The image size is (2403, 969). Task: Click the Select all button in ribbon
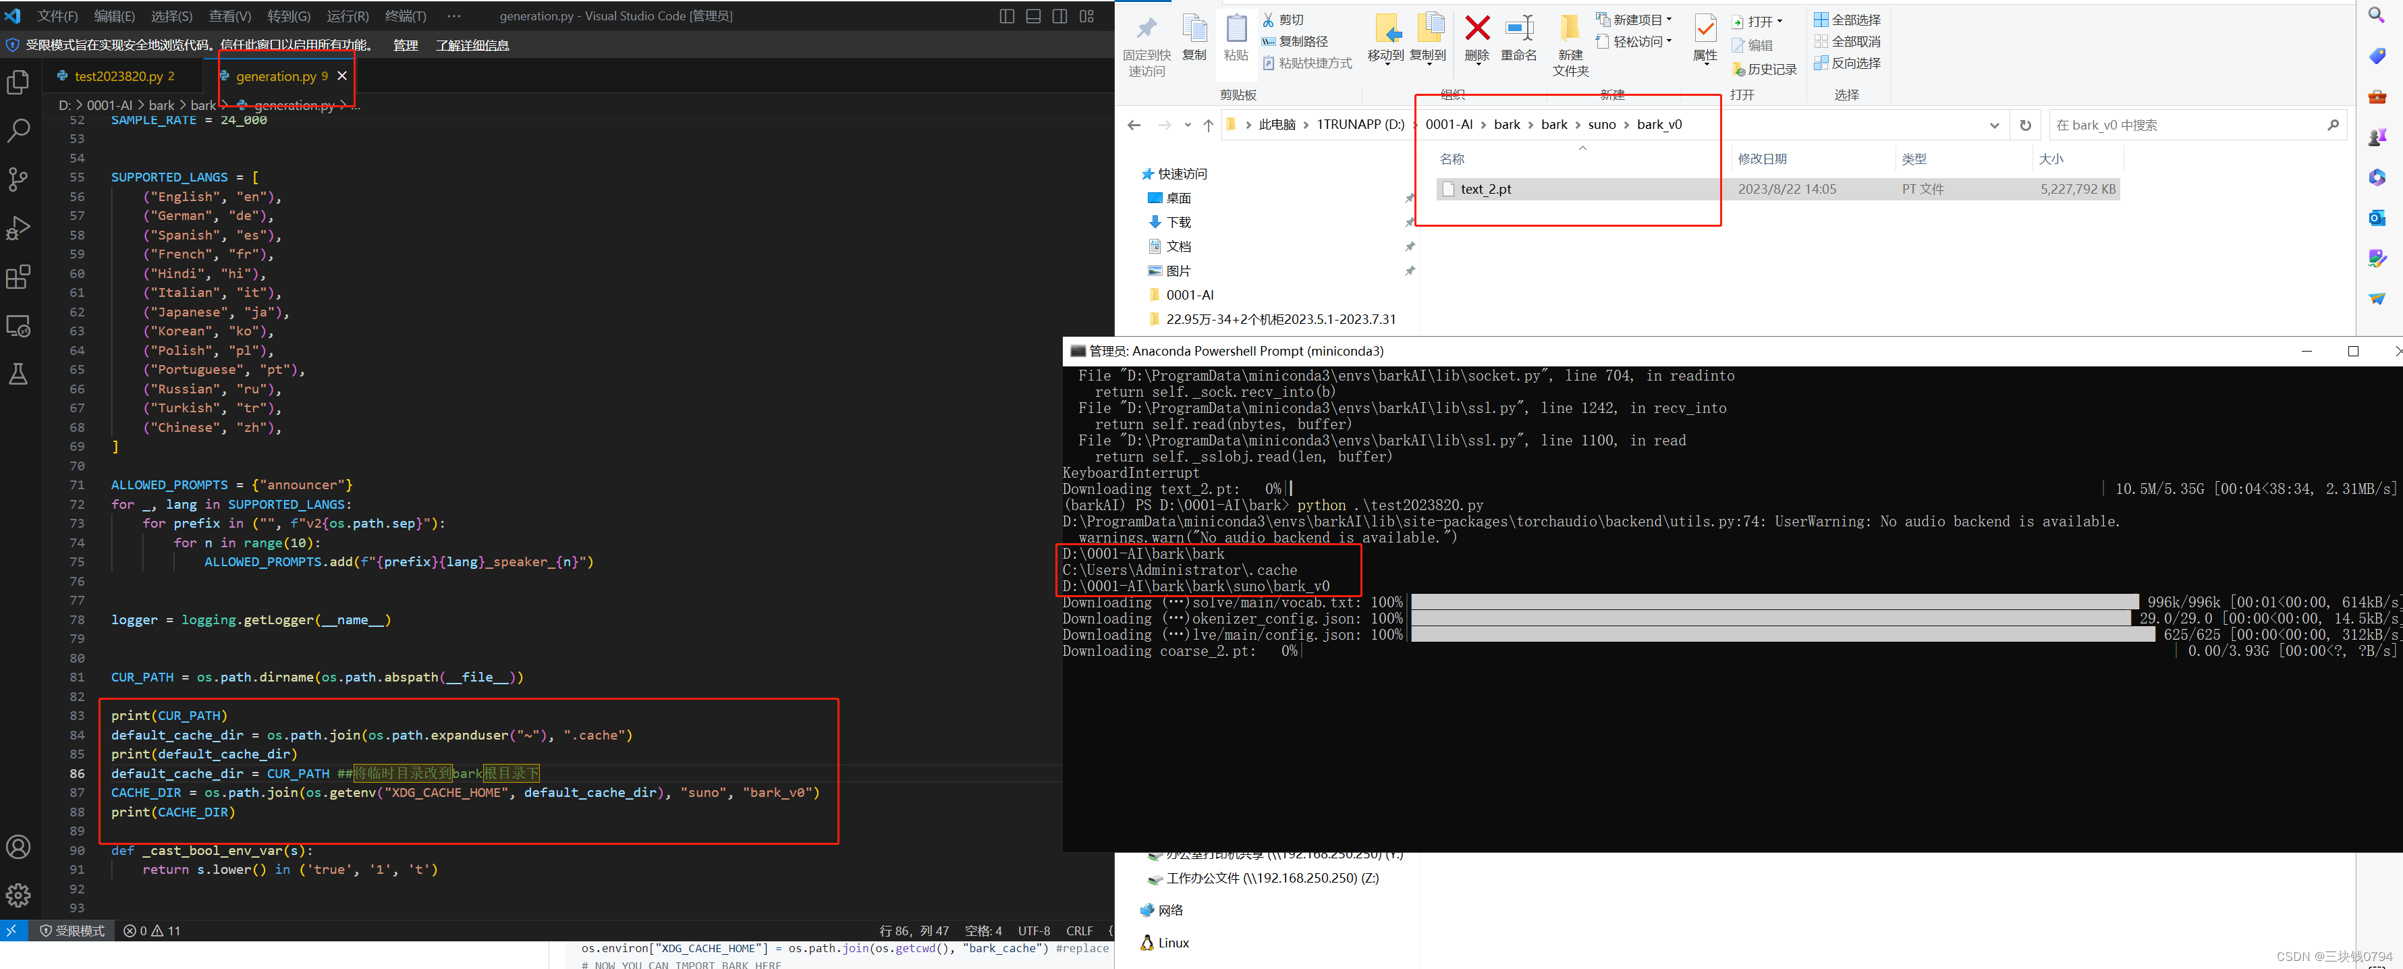1847,20
